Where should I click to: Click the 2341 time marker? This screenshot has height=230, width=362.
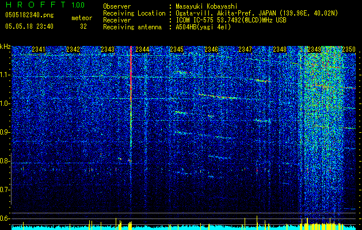coord(39,49)
